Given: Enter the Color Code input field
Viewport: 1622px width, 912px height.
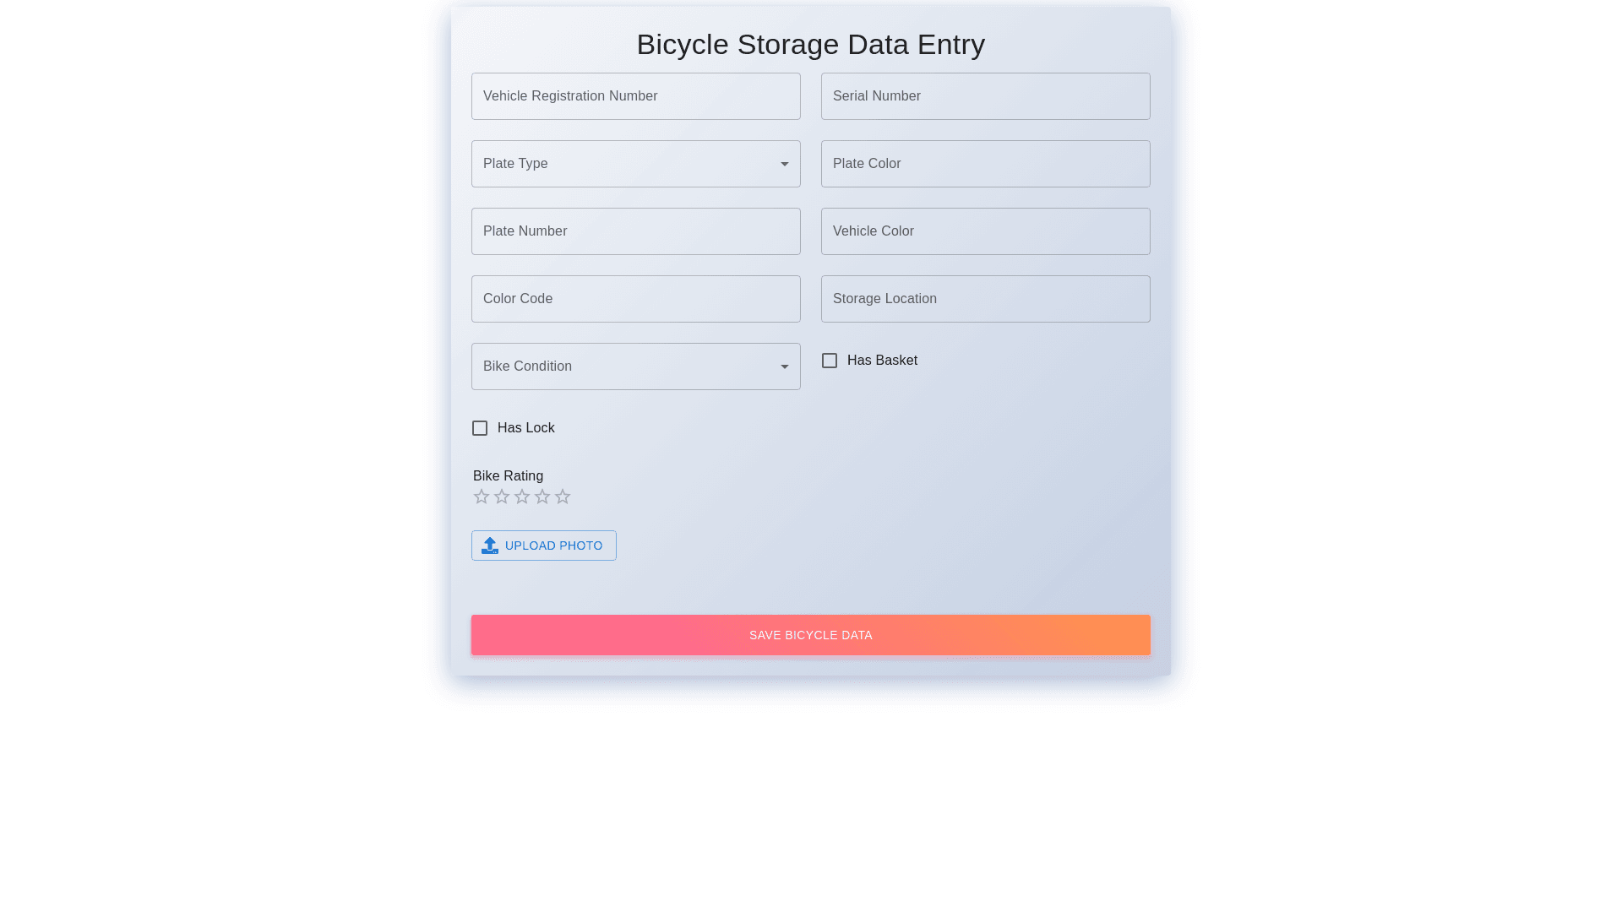Looking at the screenshot, I should (635, 299).
